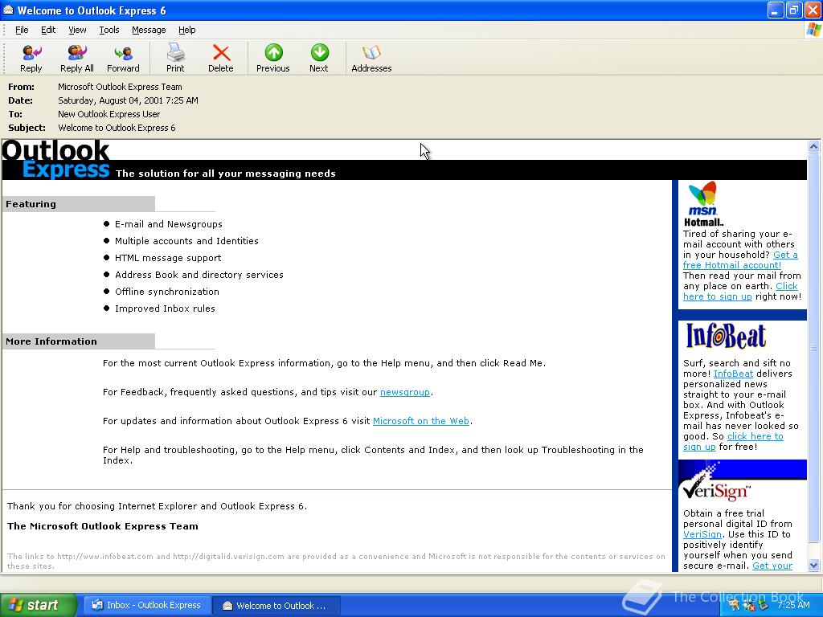Follow the newsgroup link
Image resolution: width=823 pixels, height=617 pixels.
coord(405,392)
